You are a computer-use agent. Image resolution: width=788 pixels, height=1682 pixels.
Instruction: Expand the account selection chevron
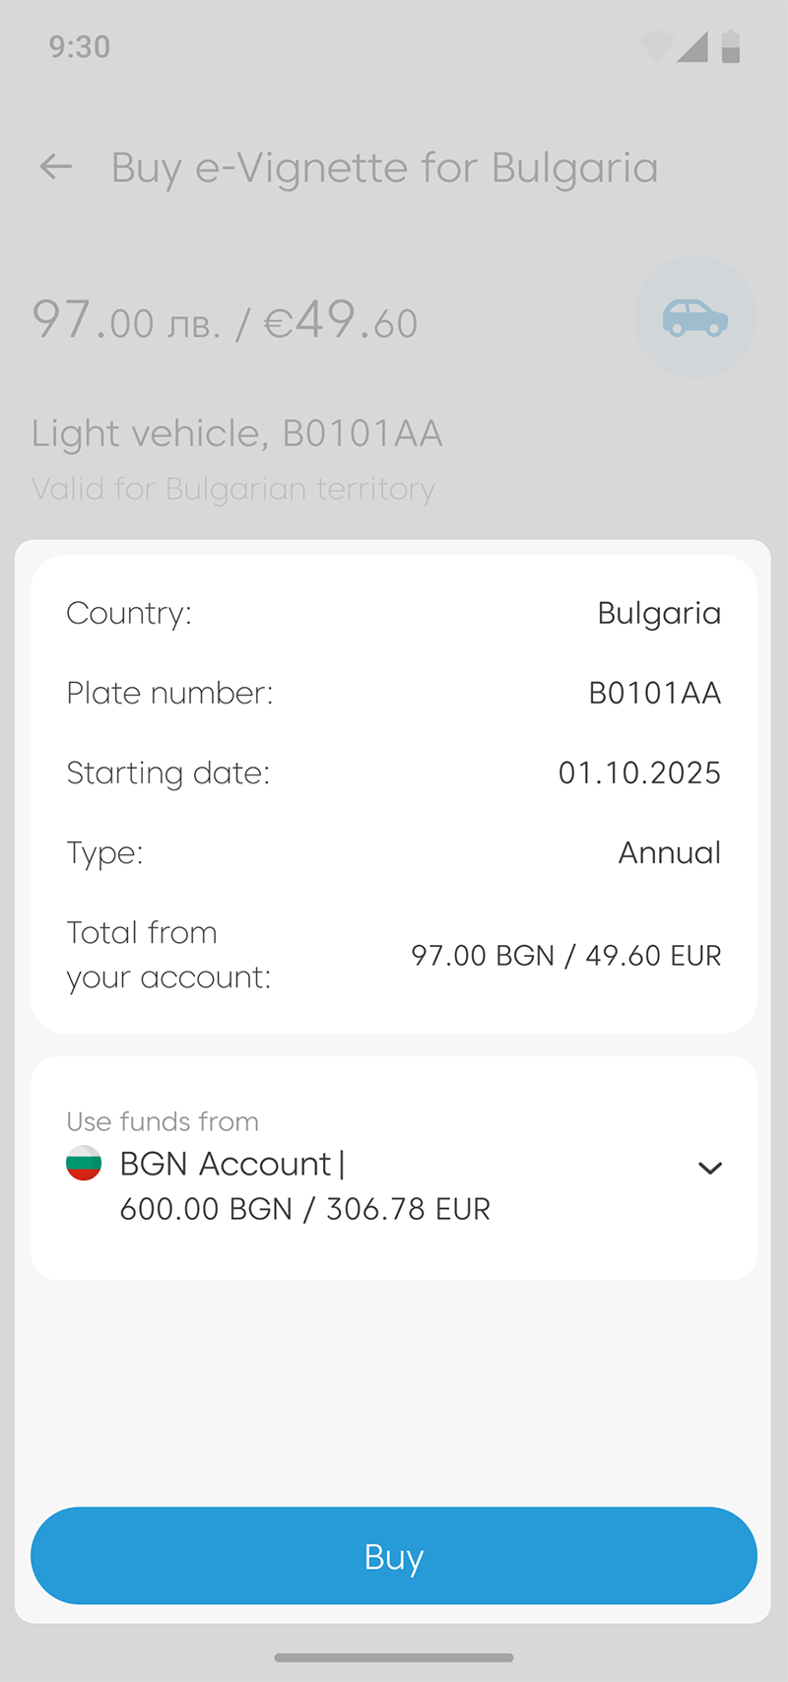(709, 1169)
